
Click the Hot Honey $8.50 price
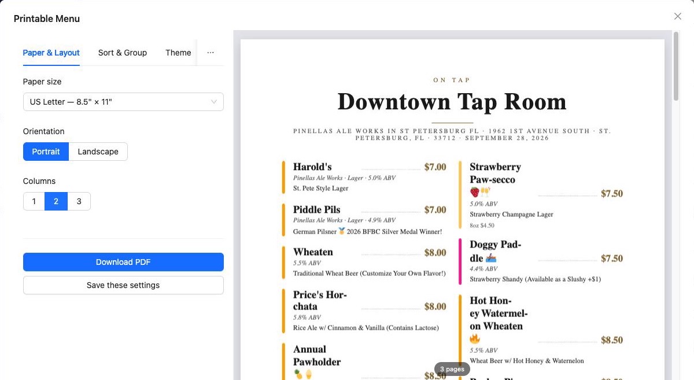[x=612, y=340]
